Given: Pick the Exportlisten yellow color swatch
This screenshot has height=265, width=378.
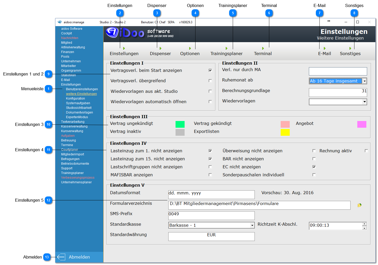Looking at the screenshot, I should pos(285,132).
